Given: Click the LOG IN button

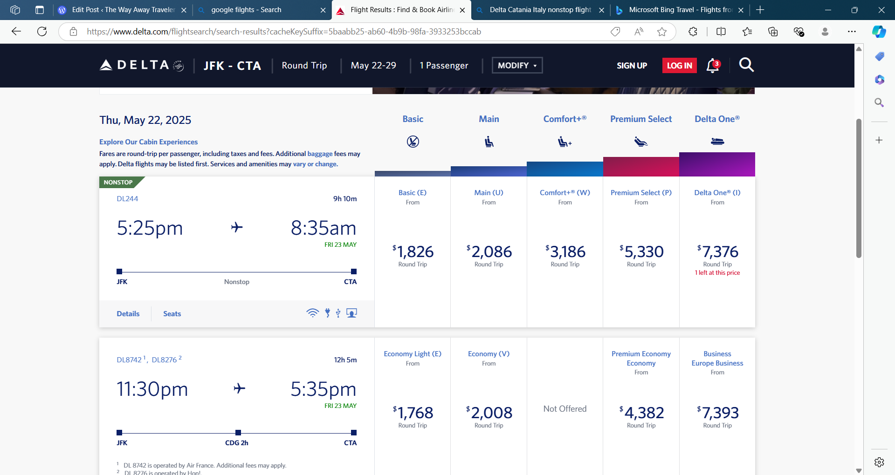Looking at the screenshot, I should click(679, 66).
